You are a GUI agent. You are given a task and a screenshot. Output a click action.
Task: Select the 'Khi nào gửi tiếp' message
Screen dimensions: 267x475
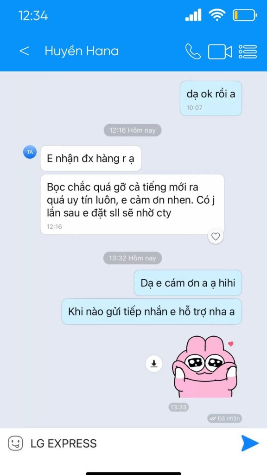pyautogui.click(x=152, y=311)
